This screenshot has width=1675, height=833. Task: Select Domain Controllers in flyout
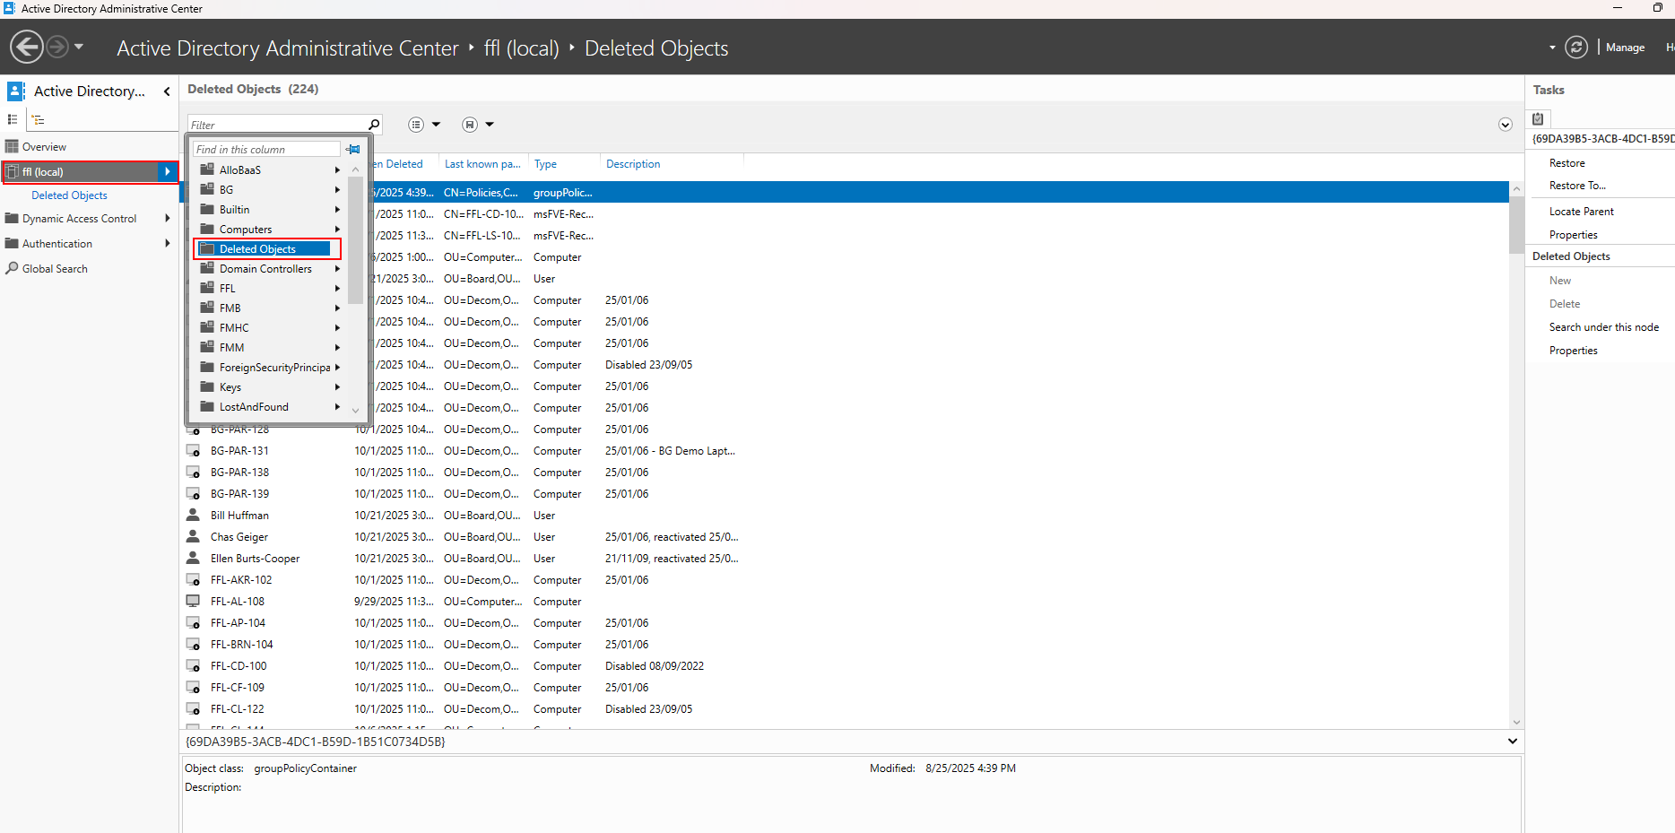[265, 269]
